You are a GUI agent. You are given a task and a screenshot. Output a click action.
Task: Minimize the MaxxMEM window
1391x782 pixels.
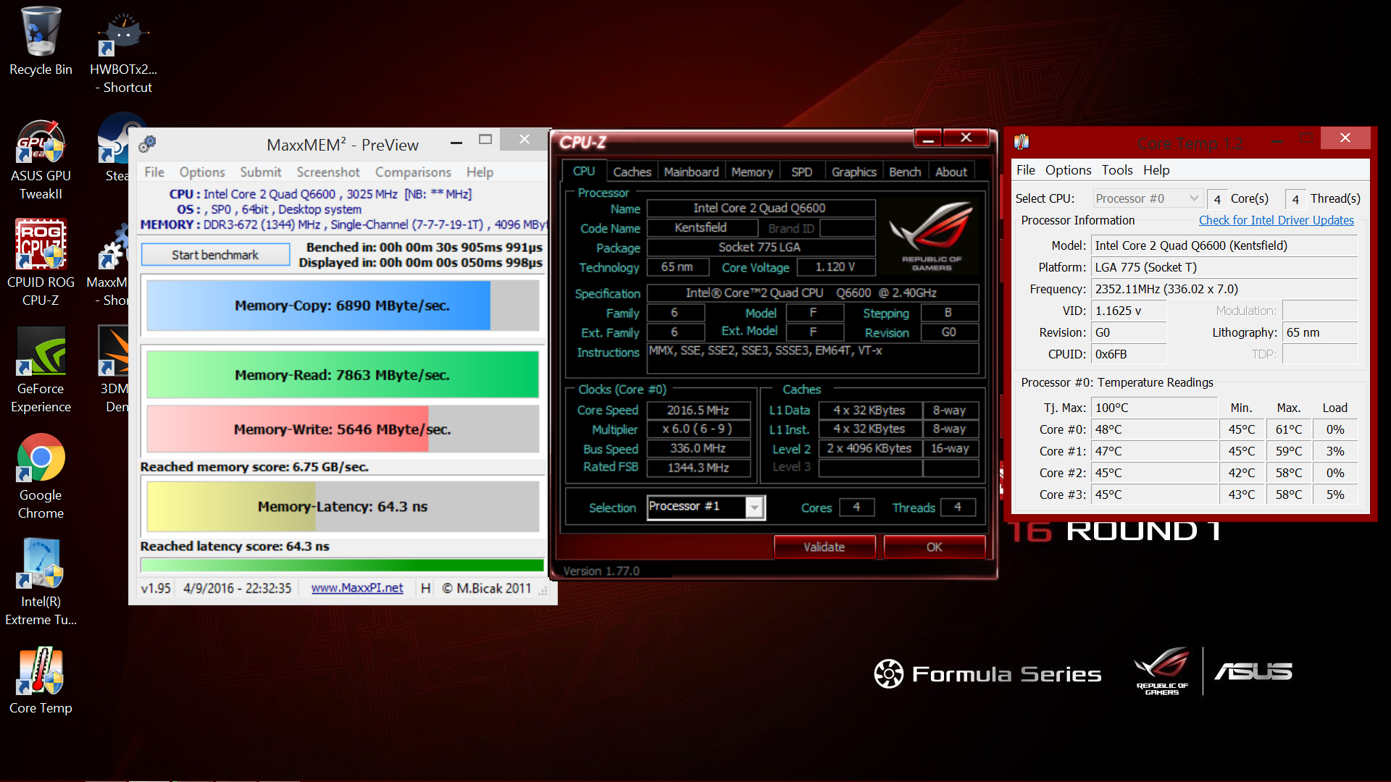point(456,143)
